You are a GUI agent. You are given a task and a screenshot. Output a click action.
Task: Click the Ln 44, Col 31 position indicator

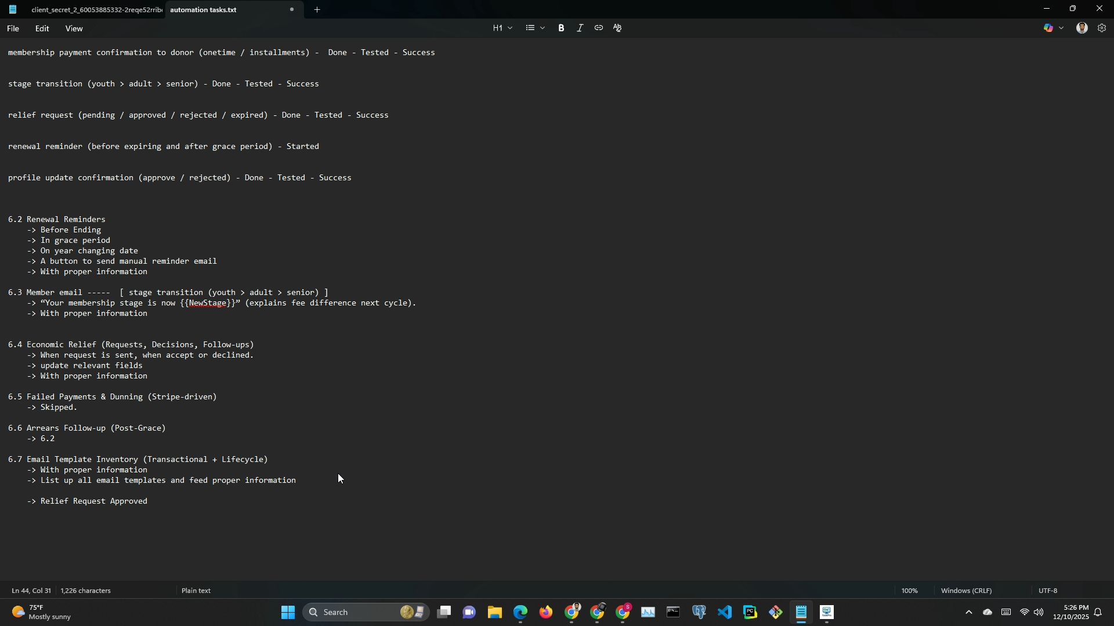[31, 591]
